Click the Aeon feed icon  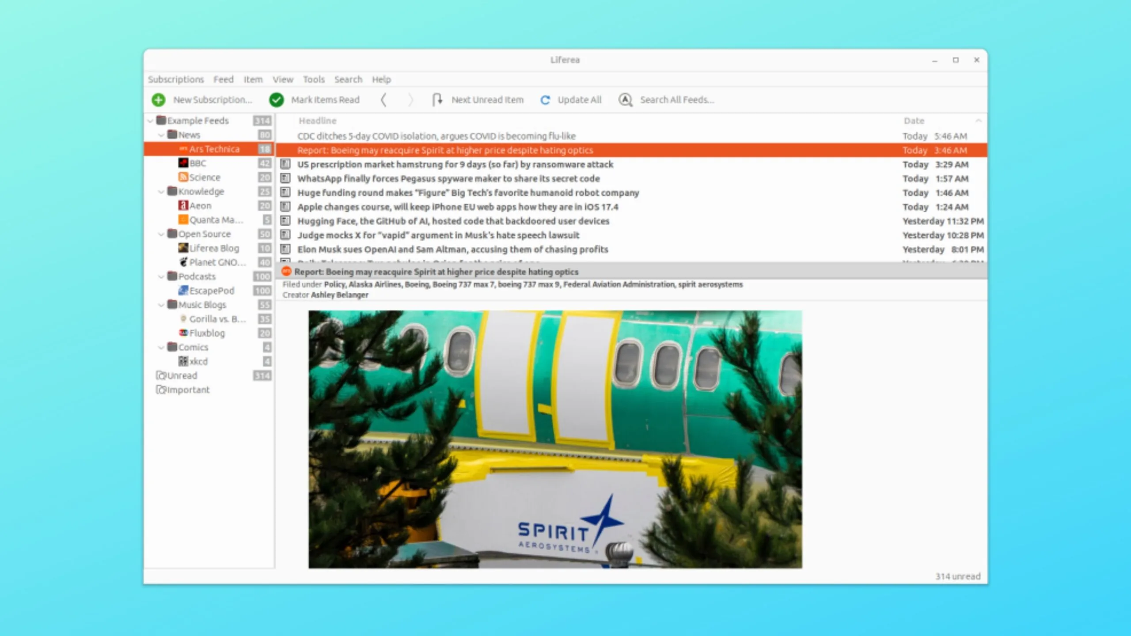(x=183, y=205)
